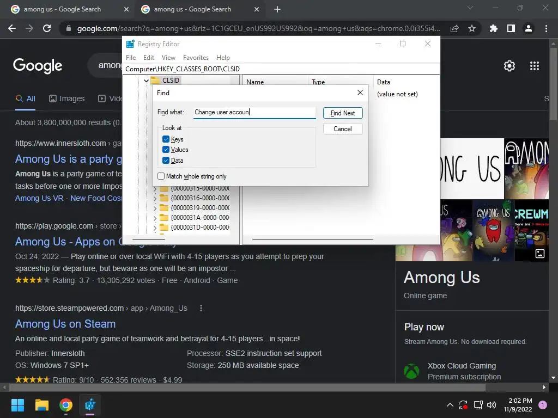The height and width of the screenshot is (418, 558).
Task: Click Xbox Cloud Gaming logo
Action: click(x=411, y=371)
